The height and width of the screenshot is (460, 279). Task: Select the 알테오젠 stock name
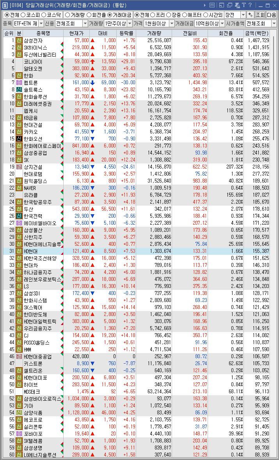click(33, 69)
